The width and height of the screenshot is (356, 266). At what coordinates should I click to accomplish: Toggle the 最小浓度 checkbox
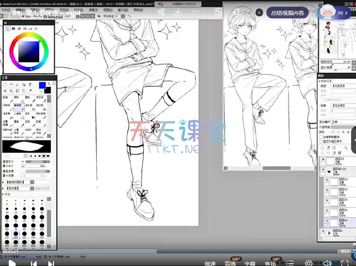coord(23,175)
